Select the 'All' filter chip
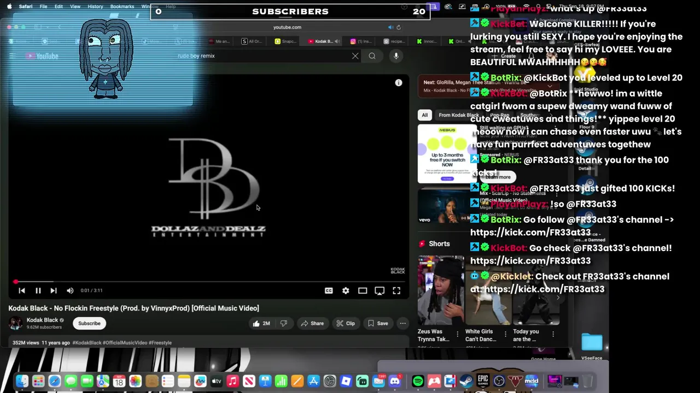The height and width of the screenshot is (393, 700). point(424,115)
